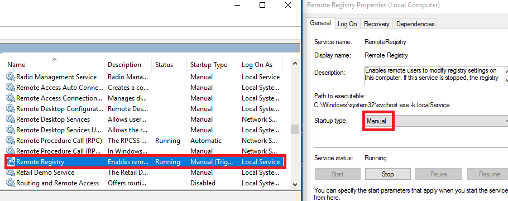The height and width of the screenshot is (201, 508).
Task: Select Remote Access Connection... service name
Action: tap(60, 98)
